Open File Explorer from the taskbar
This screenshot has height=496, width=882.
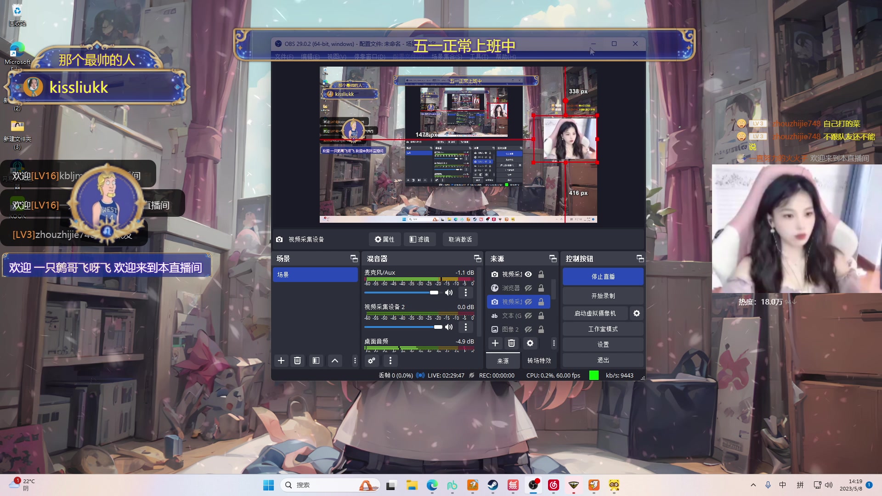tap(412, 485)
